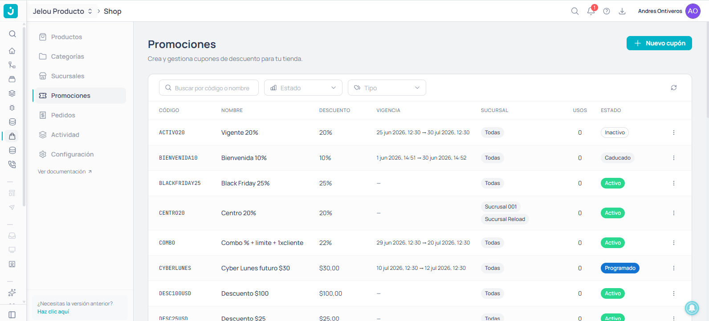The height and width of the screenshot is (321, 709).
Task: Open options menu for ACTIVO20 row
Action: [x=674, y=132]
